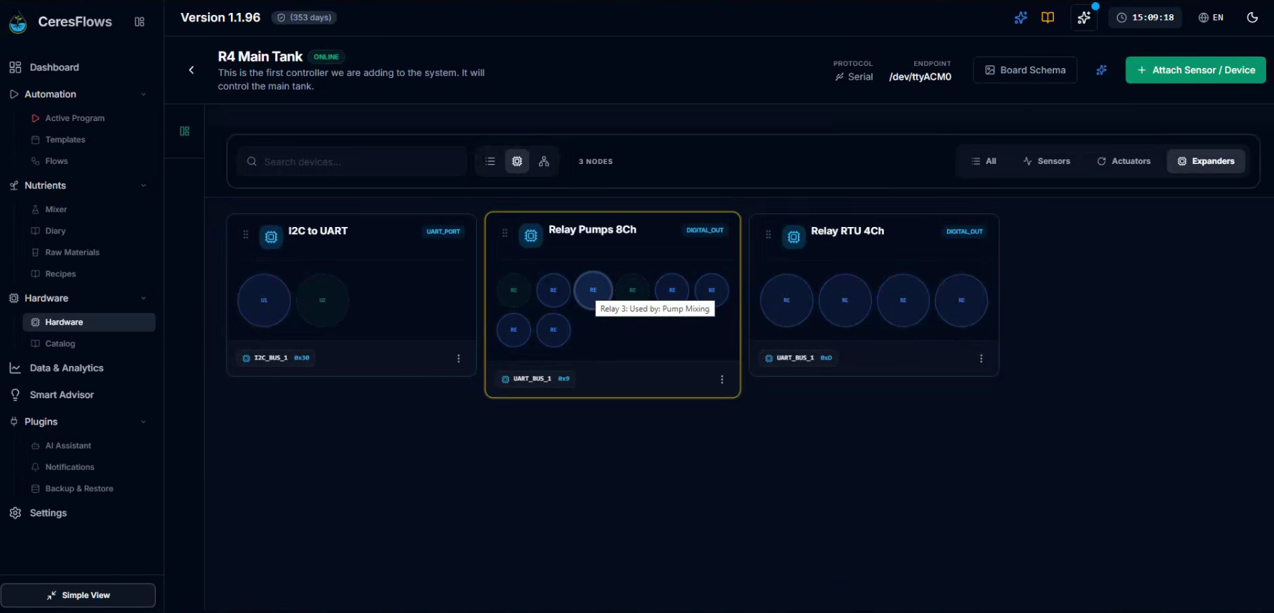Click the sidebar toggle icon beside CeresFlows title
The image size is (1274, 613).
[x=140, y=22]
